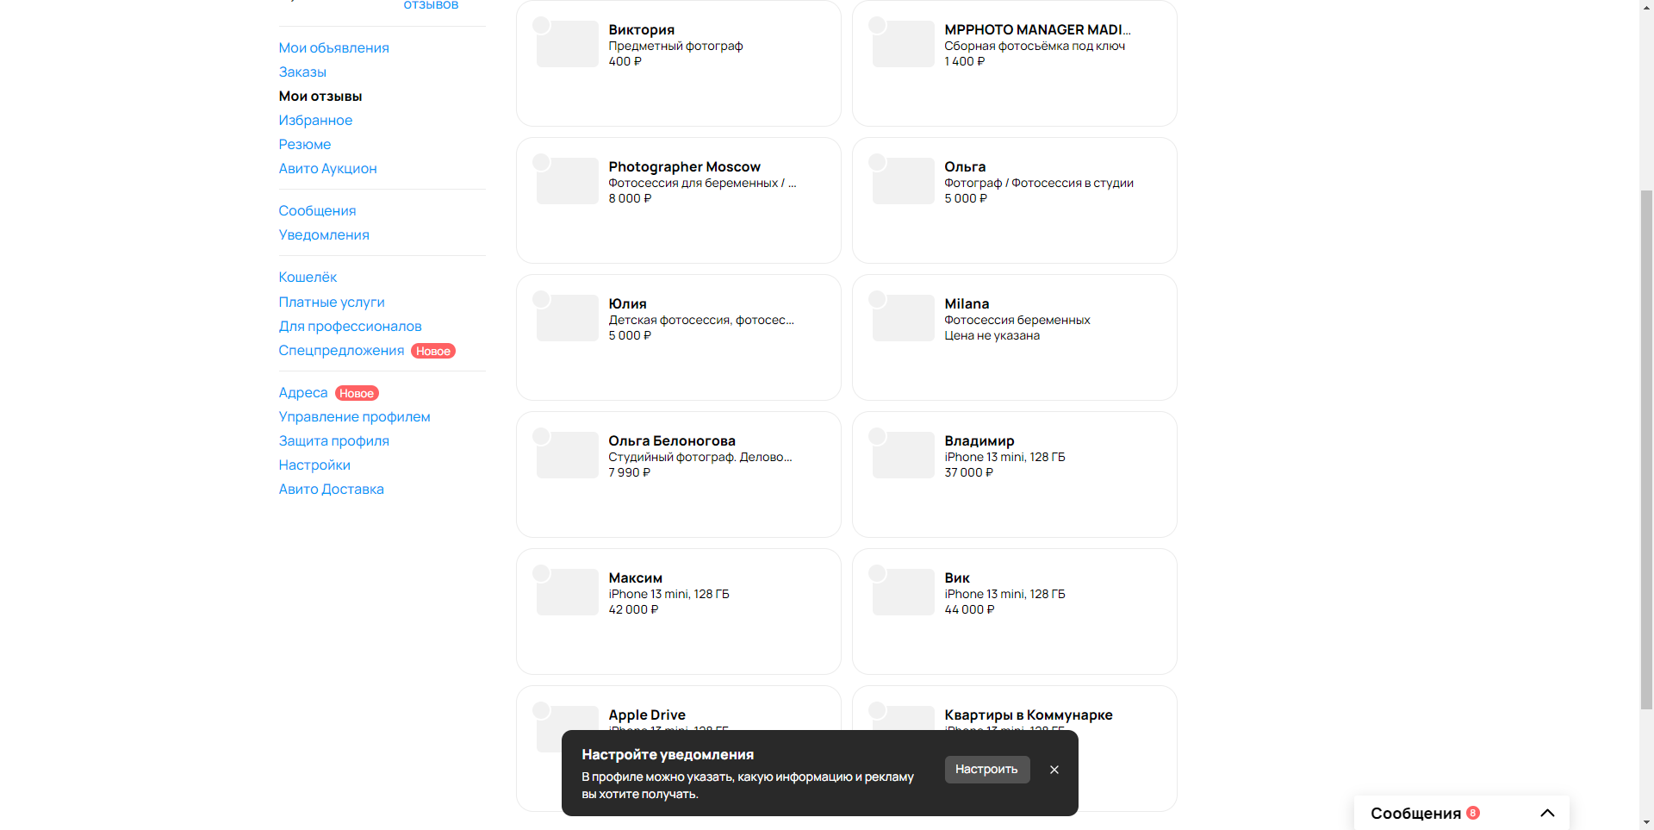Open the unread messages counter badge

click(x=1473, y=813)
